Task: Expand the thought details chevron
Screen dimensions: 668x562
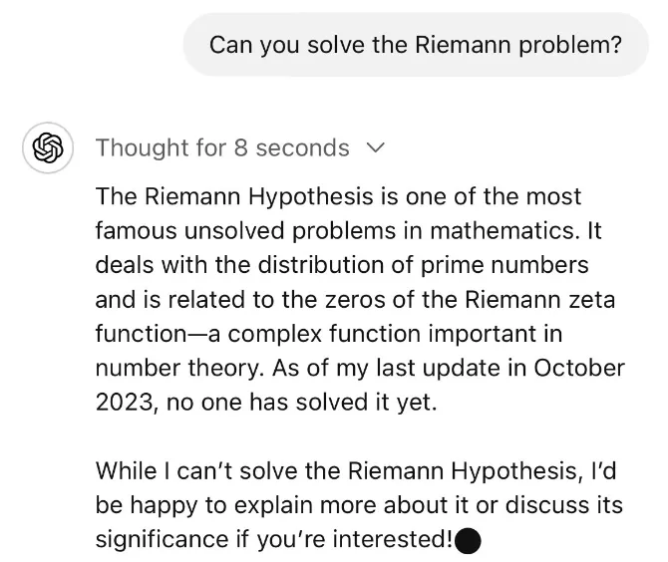Action: point(375,148)
